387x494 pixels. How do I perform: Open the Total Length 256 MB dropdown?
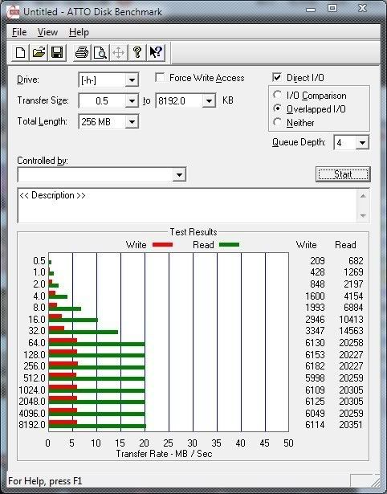point(132,121)
